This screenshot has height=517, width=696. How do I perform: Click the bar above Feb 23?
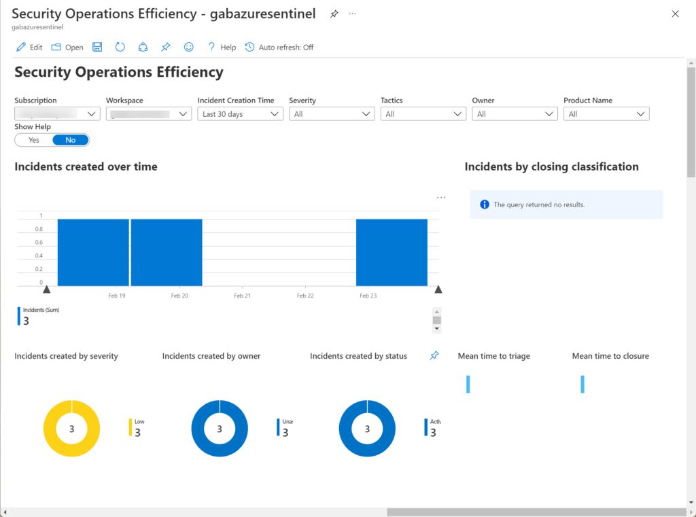pyautogui.click(x=391, y=253)
